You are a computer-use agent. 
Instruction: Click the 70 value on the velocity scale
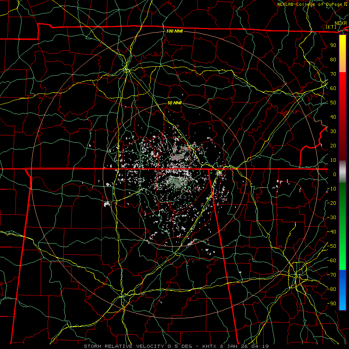point(333,74)
